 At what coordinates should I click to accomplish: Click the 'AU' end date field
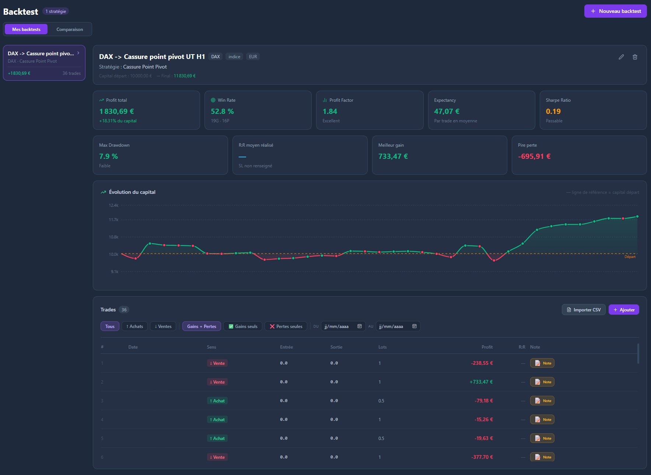(x=398, y=326)
